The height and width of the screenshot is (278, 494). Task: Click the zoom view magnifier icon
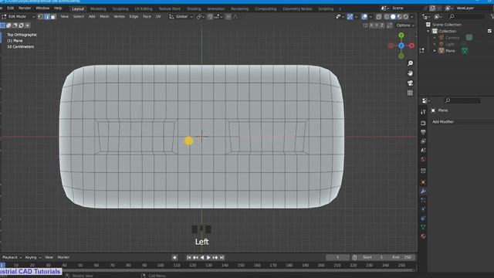coord(410,63)
